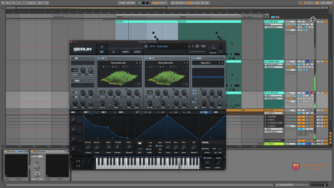Image resolution: width=334 pixels, height=188 pixels.
Task: Open the Serum MENU dropdown
Action: coord(204,46)
